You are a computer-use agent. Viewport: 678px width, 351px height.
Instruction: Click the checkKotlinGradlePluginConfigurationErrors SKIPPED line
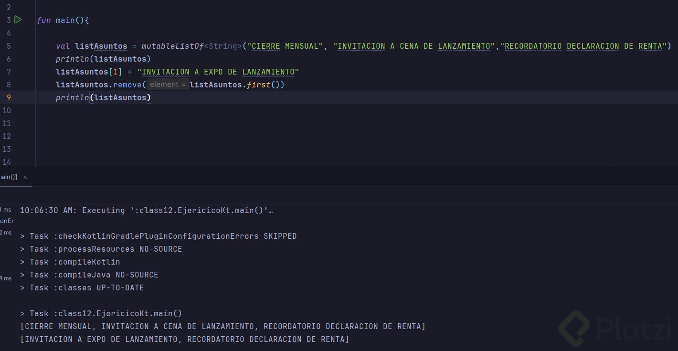coord(158,236)
